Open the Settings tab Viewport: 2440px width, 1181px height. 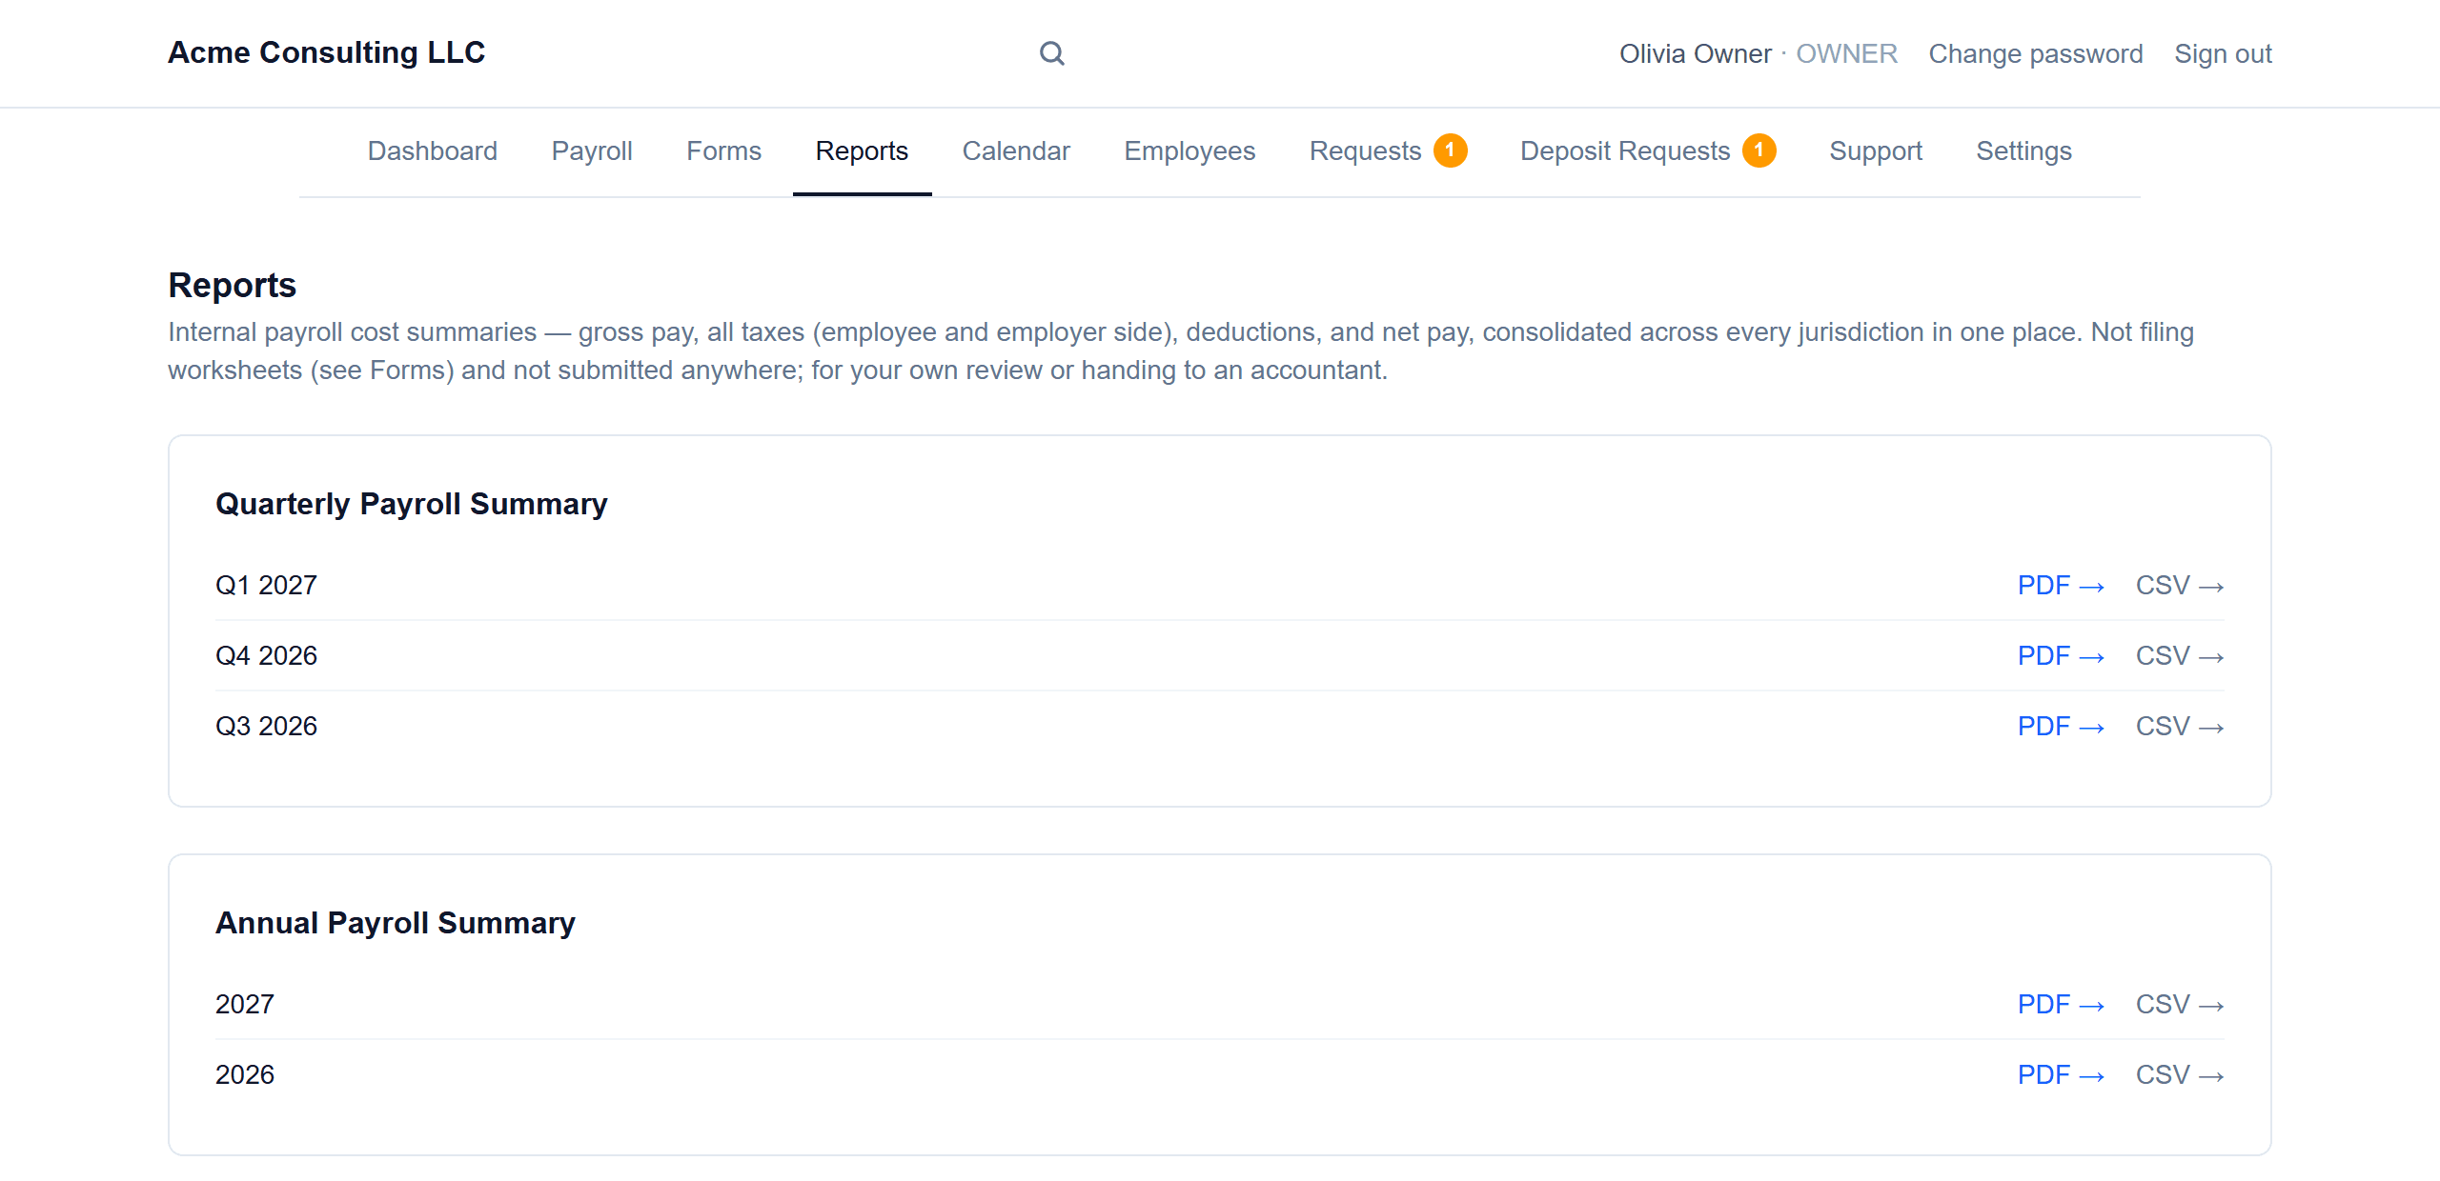(x=2023, y=150)
